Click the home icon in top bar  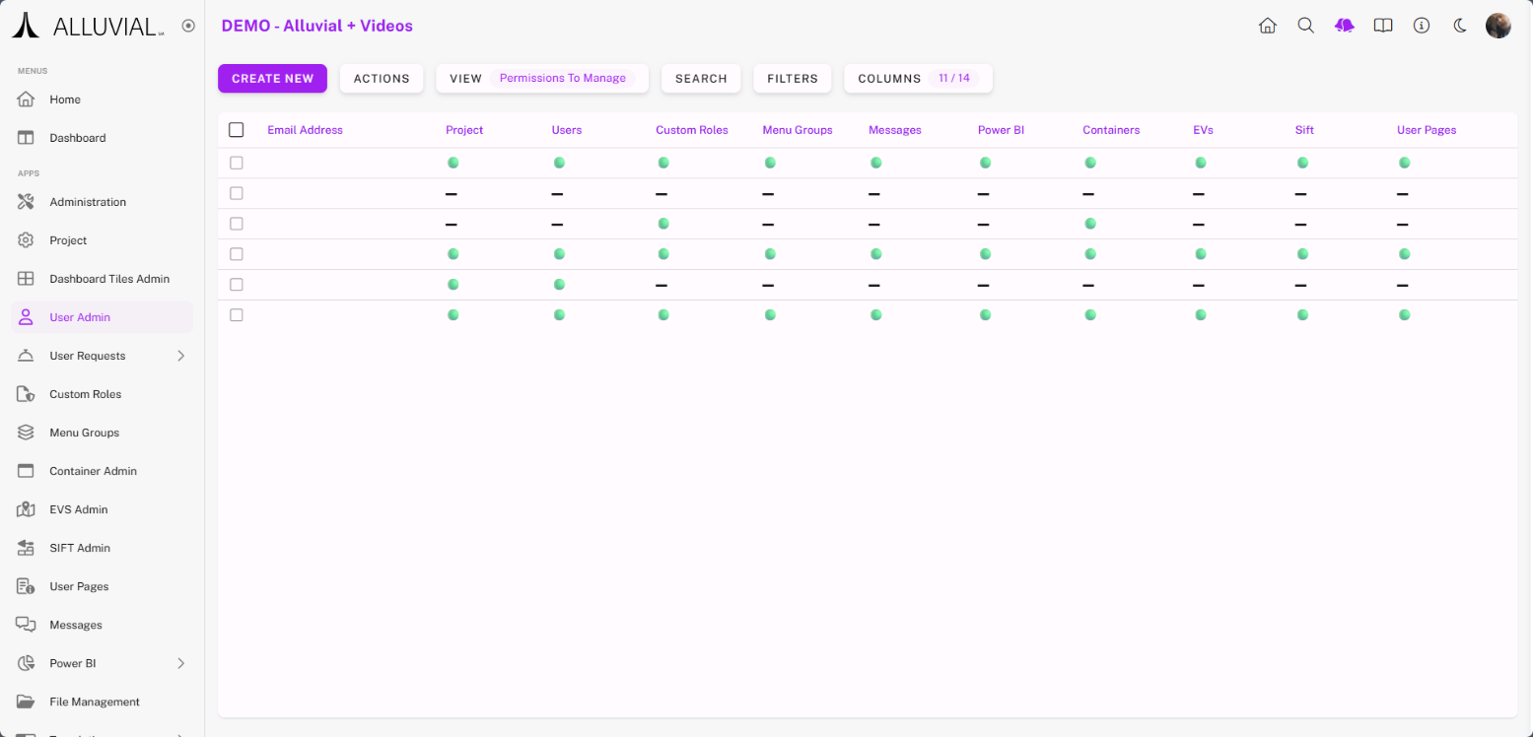coord(1268,26)
